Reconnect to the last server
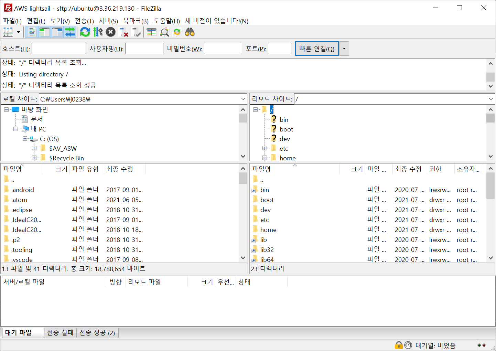The image size is (496, 351). (136, 32)
